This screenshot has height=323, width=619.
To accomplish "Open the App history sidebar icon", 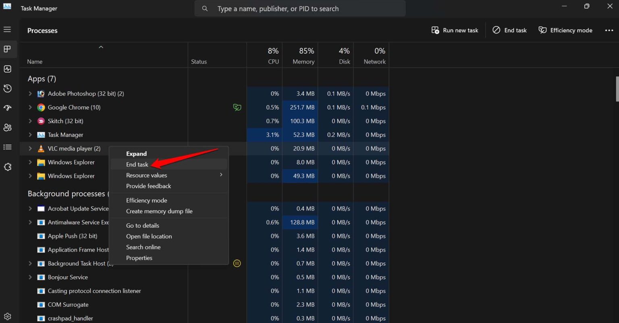I will click(8, 88).
